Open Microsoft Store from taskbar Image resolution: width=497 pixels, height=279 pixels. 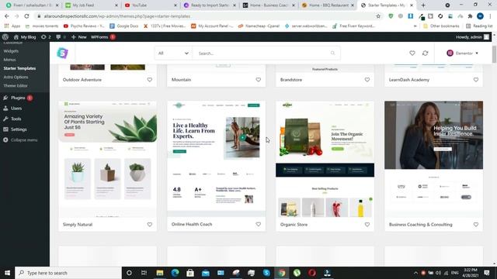tap(190, 273)
